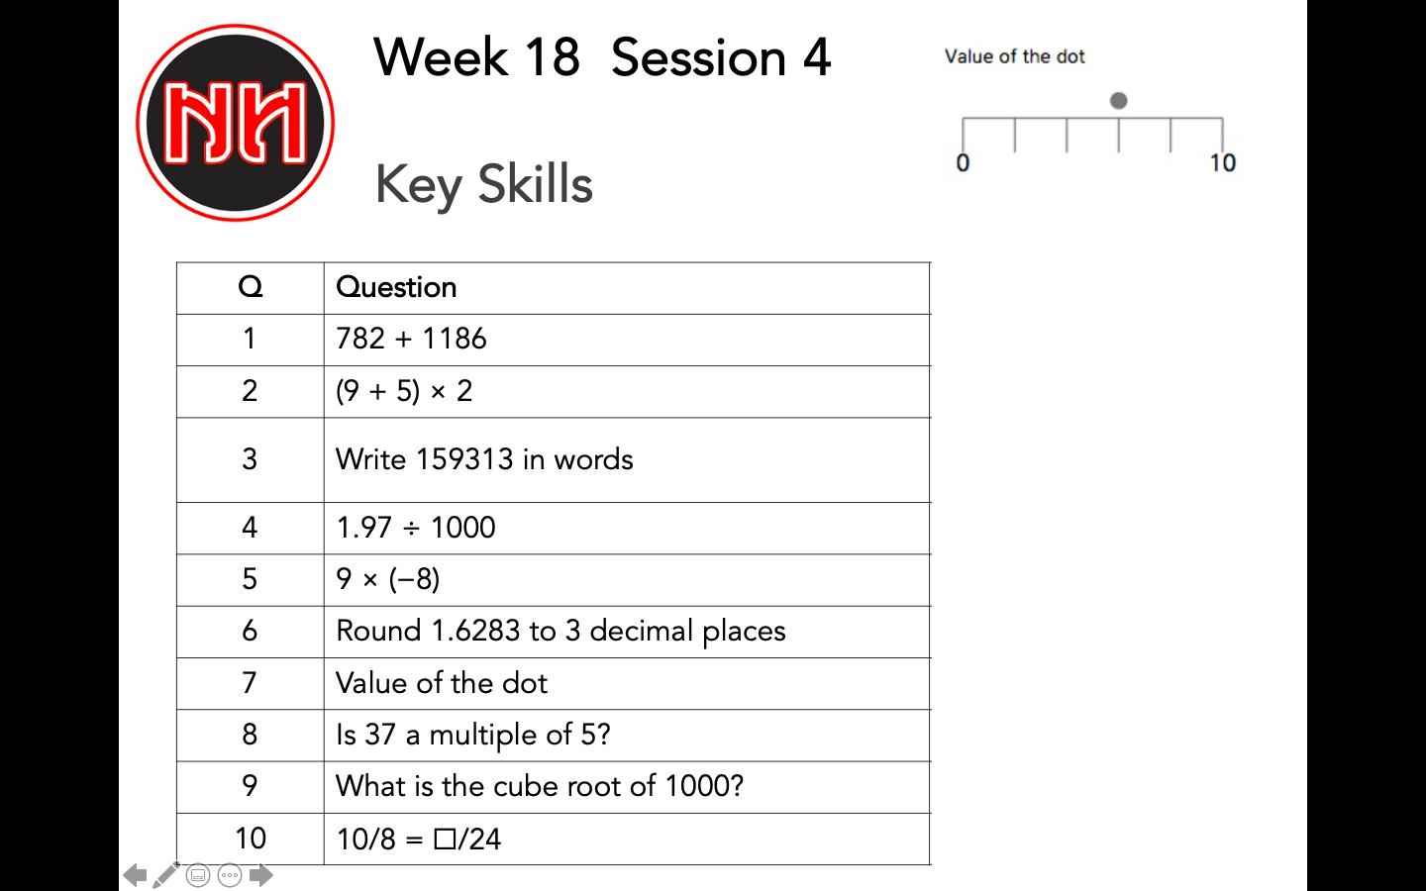Click 'Write 159313 in words' row
The width and height of the screenshot is (1426, 891).
click(484, 459)
